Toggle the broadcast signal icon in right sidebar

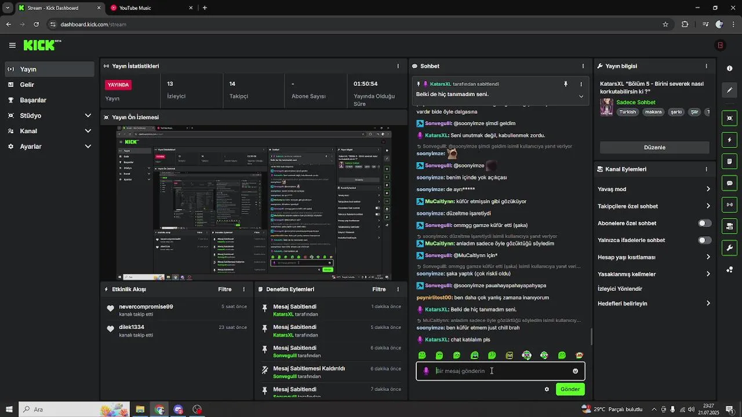tap(729, 204)
